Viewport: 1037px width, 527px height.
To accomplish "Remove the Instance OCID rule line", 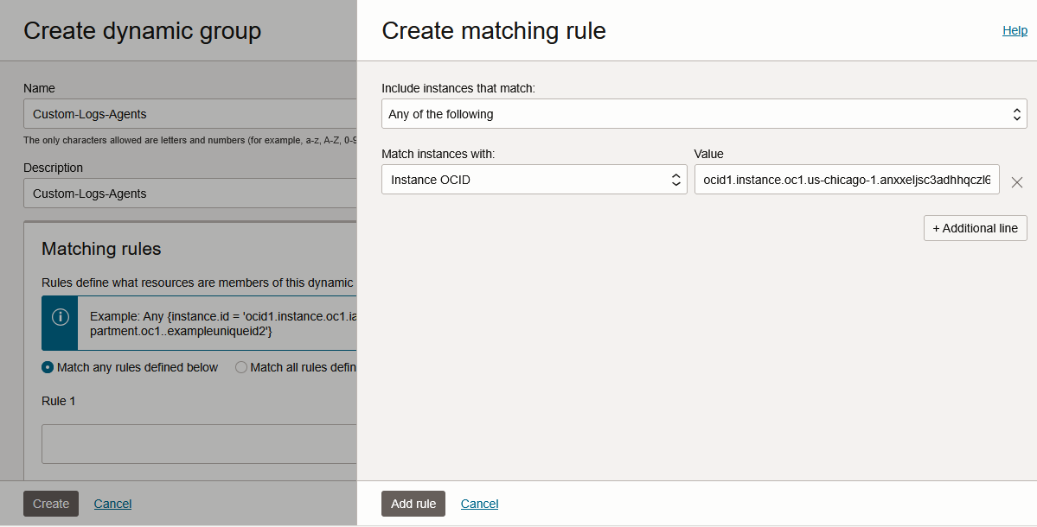I will 1017,182.
